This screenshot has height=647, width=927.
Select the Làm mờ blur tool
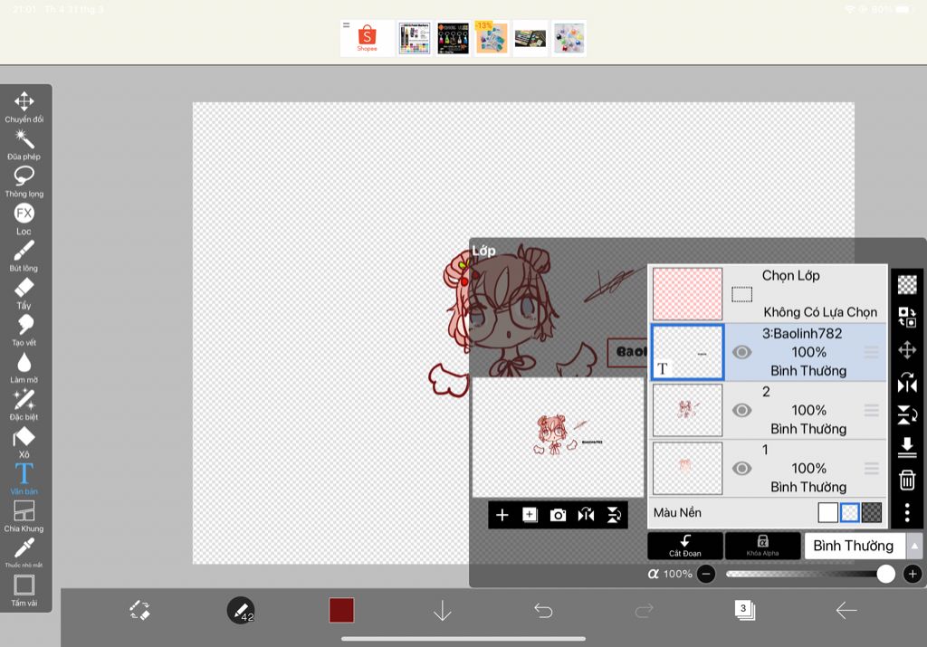pyautogui.click(x=24, y=368)
